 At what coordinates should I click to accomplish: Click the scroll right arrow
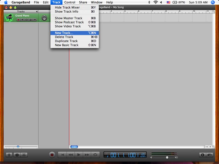click(x=210, y=147)
